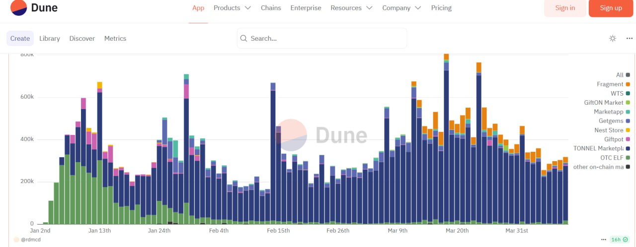
Task: Toggle the Nest Store series in the legend
Action: [612, 130]
